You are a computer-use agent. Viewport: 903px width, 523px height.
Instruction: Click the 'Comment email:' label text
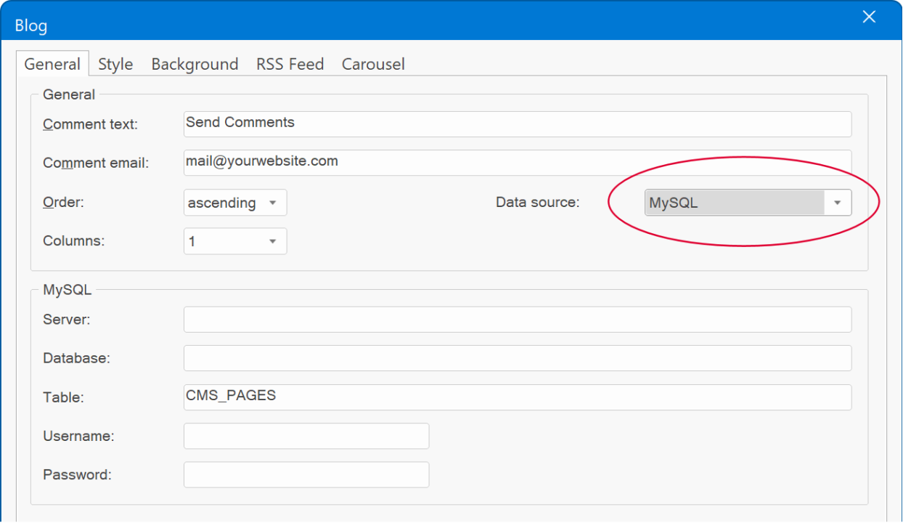pos(96,163)
